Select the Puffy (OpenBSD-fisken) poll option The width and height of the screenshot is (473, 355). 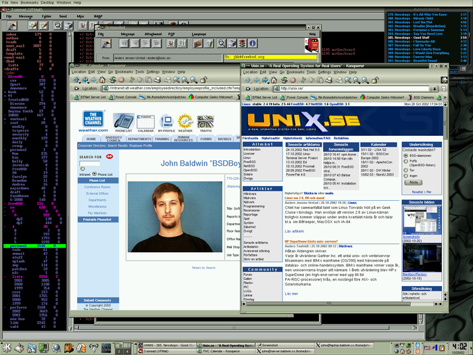[405, 162]
